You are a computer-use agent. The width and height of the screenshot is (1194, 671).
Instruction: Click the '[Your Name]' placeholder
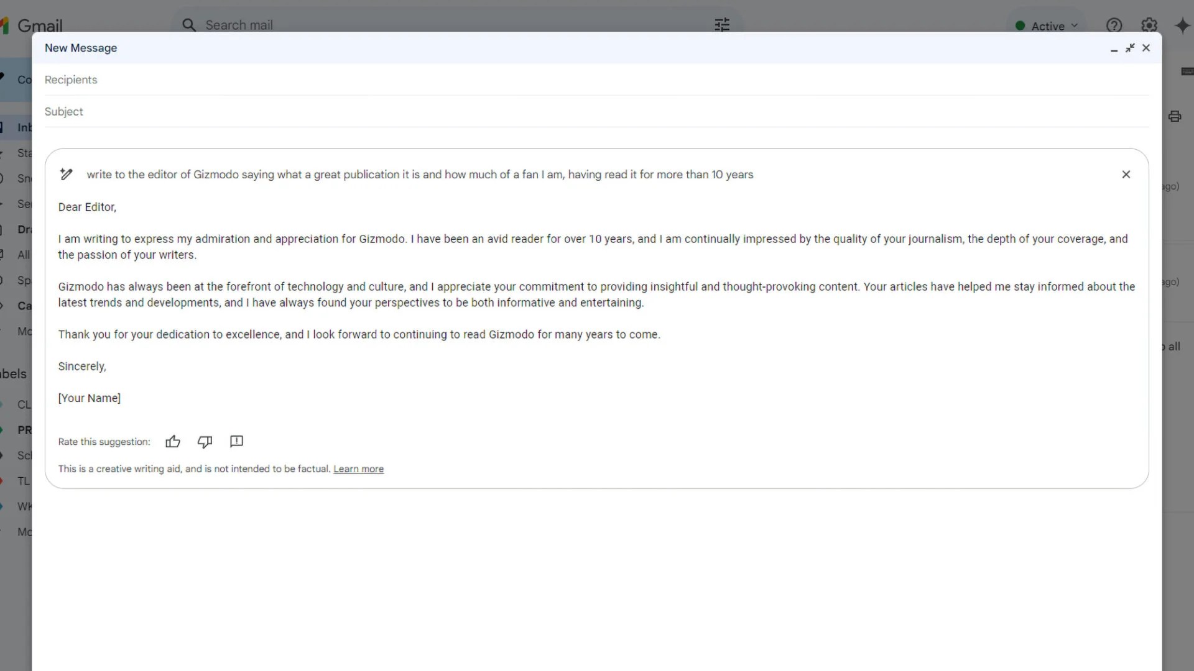(x=90, y=398)
